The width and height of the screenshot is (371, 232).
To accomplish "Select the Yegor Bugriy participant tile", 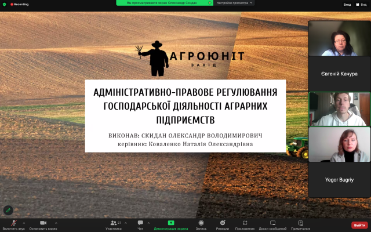I will tap(339, 180).
